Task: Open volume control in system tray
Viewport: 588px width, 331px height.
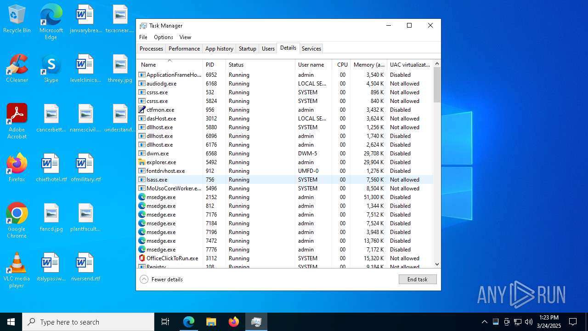Action: 528,322
